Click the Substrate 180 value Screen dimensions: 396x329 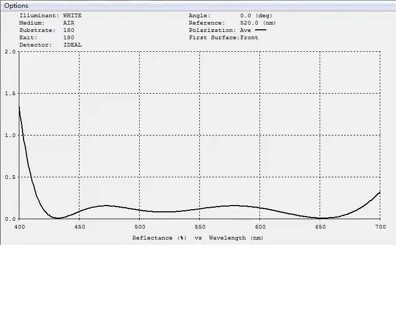(x=69, y=30)
